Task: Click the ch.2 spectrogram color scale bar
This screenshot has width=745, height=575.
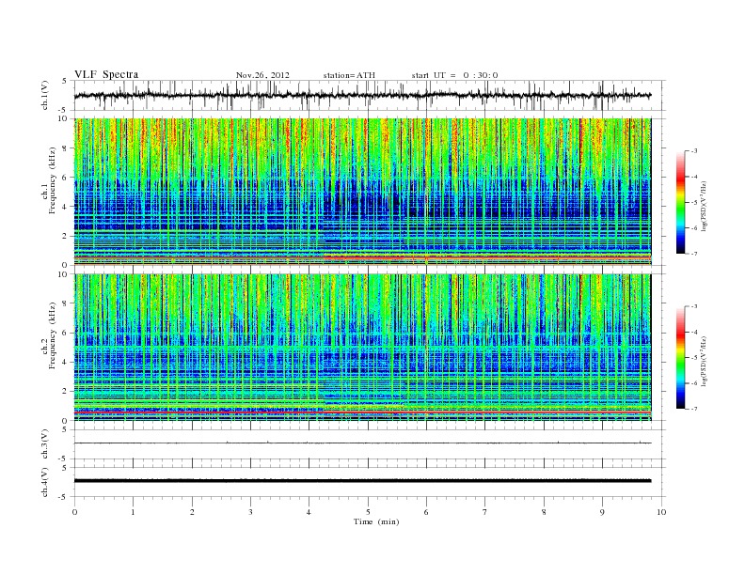Action: pos(681,358)
